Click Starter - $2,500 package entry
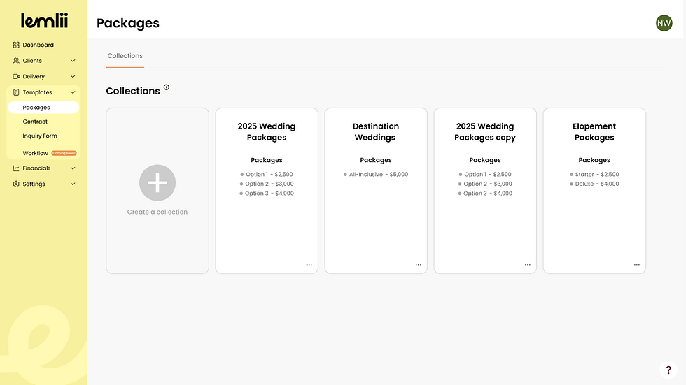 (x=594, y=175)
